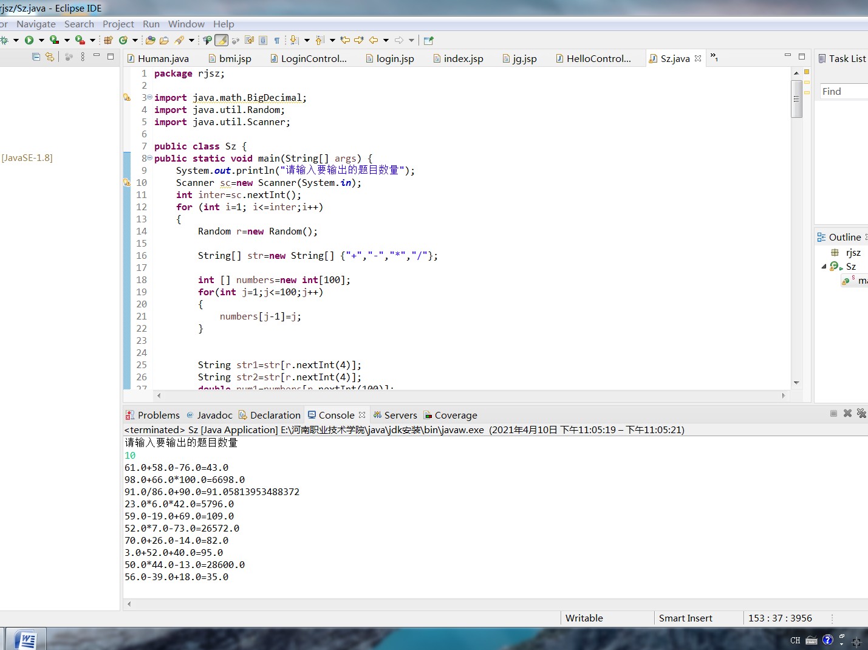The width and height of the screenshot is (868, 650).
Task: Toggle Show Whitespace Characters pilcrow button
Action: point(277,41)
